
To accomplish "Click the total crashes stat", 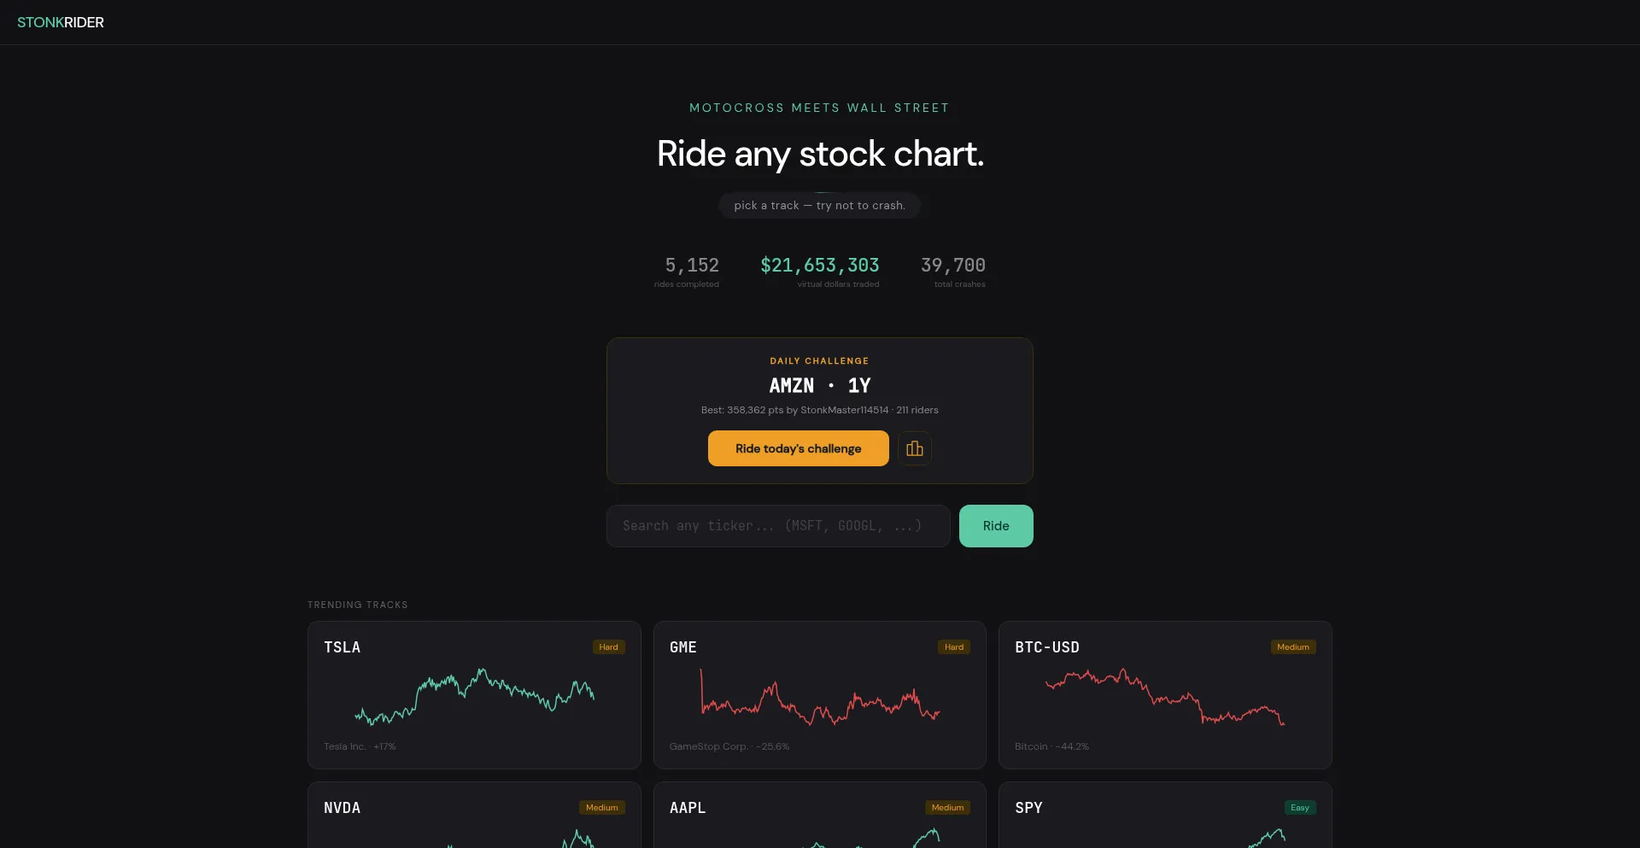I will tap(953, 272).
